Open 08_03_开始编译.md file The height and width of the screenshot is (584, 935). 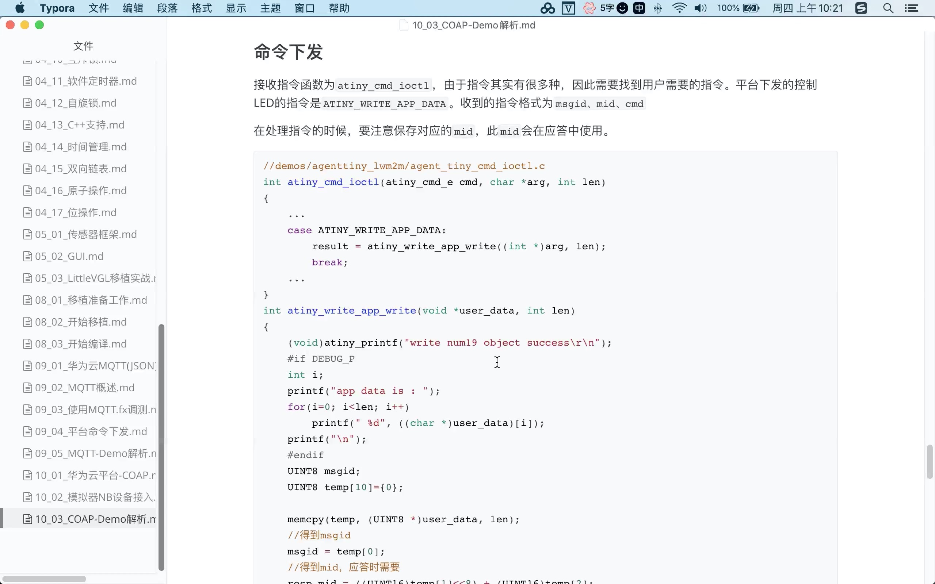[x=81, y=344]
